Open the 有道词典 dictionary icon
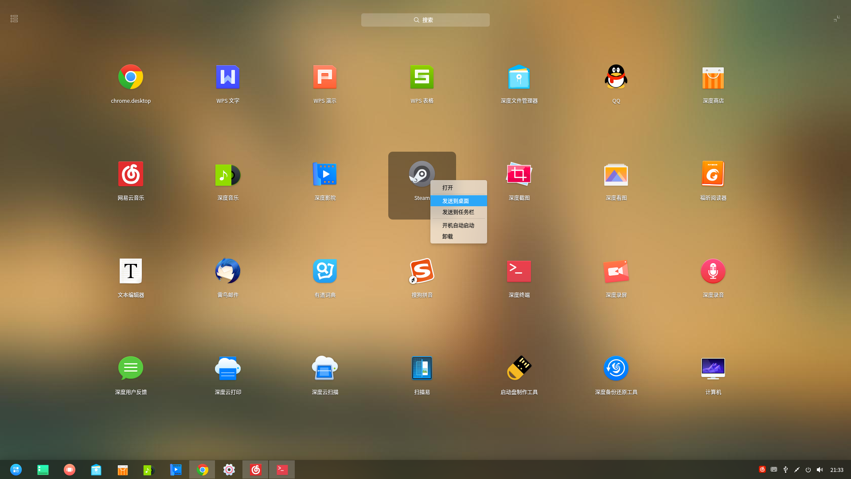Image resolution: width=851 pixels, height=479 pixels. (325, 271)
